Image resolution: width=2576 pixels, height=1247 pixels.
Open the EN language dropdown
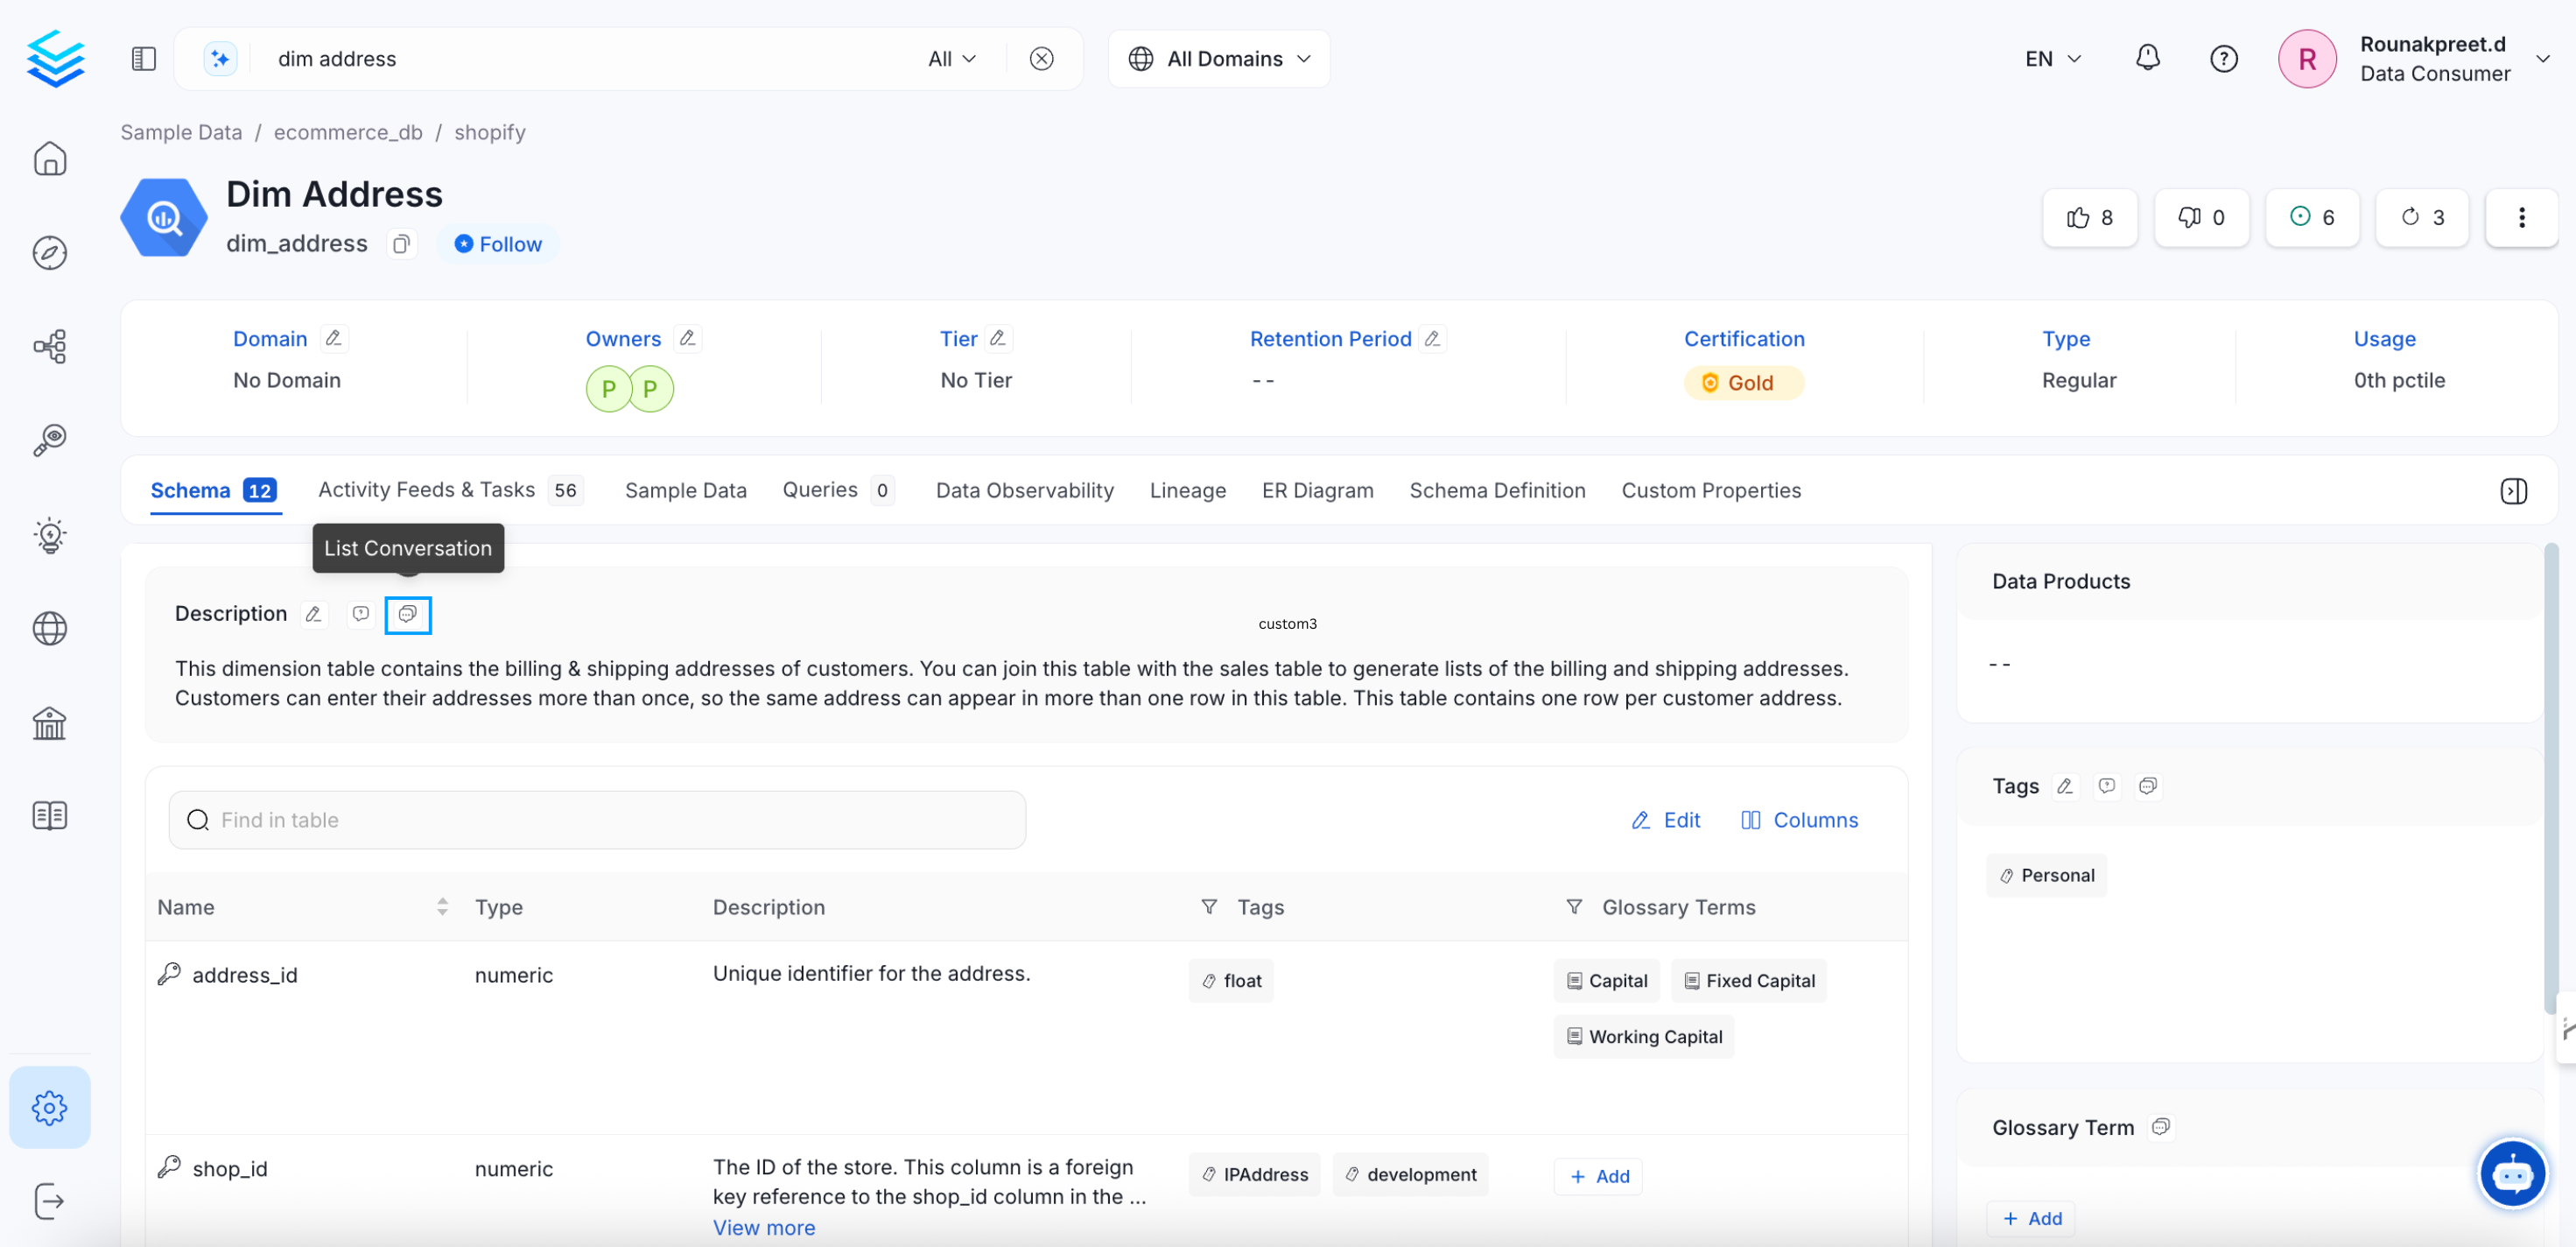click(x=2052, y=59)
